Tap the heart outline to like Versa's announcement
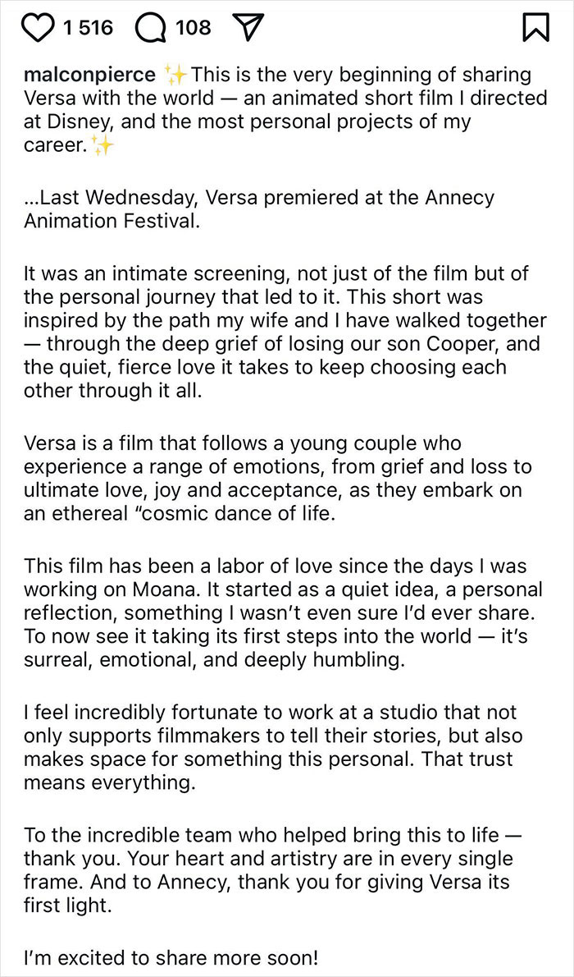 tap(39, 27)
